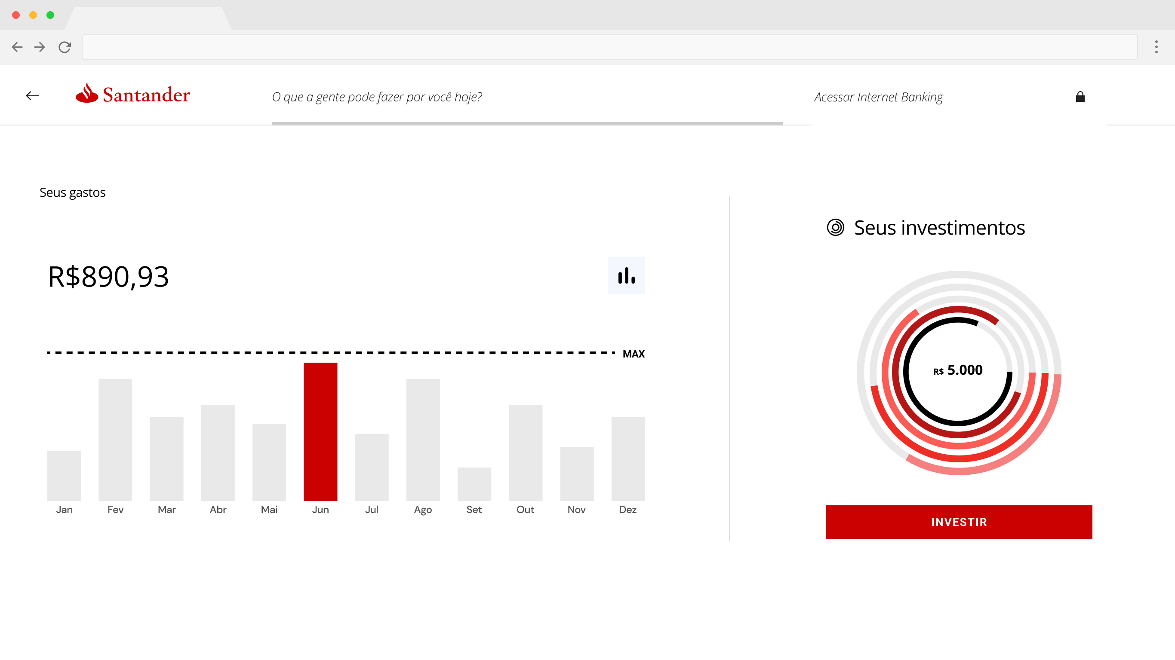Viewport: 1175px width, 660px height.
Task: Select the highlighted Jun bar
Action: tap(320, 432)
